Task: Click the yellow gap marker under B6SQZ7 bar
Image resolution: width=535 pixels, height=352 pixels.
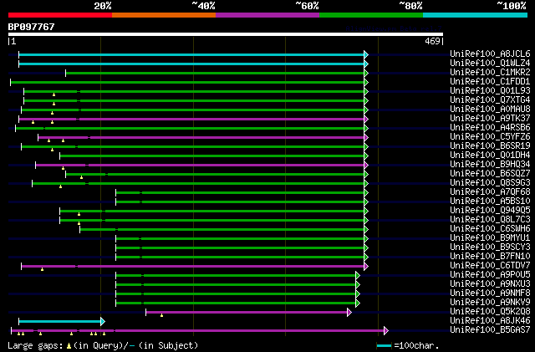Action: point(81,177)
